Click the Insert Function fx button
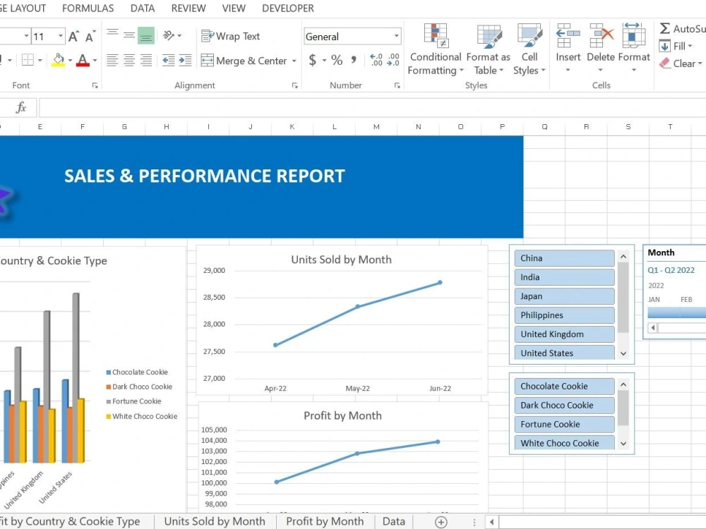This screenshot has width=706, height=529. (20, 107)
